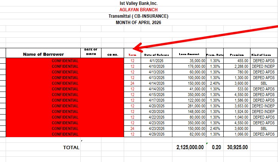
Task: Select the loan amount 35,000.00 cell
Action: (189, 61)
